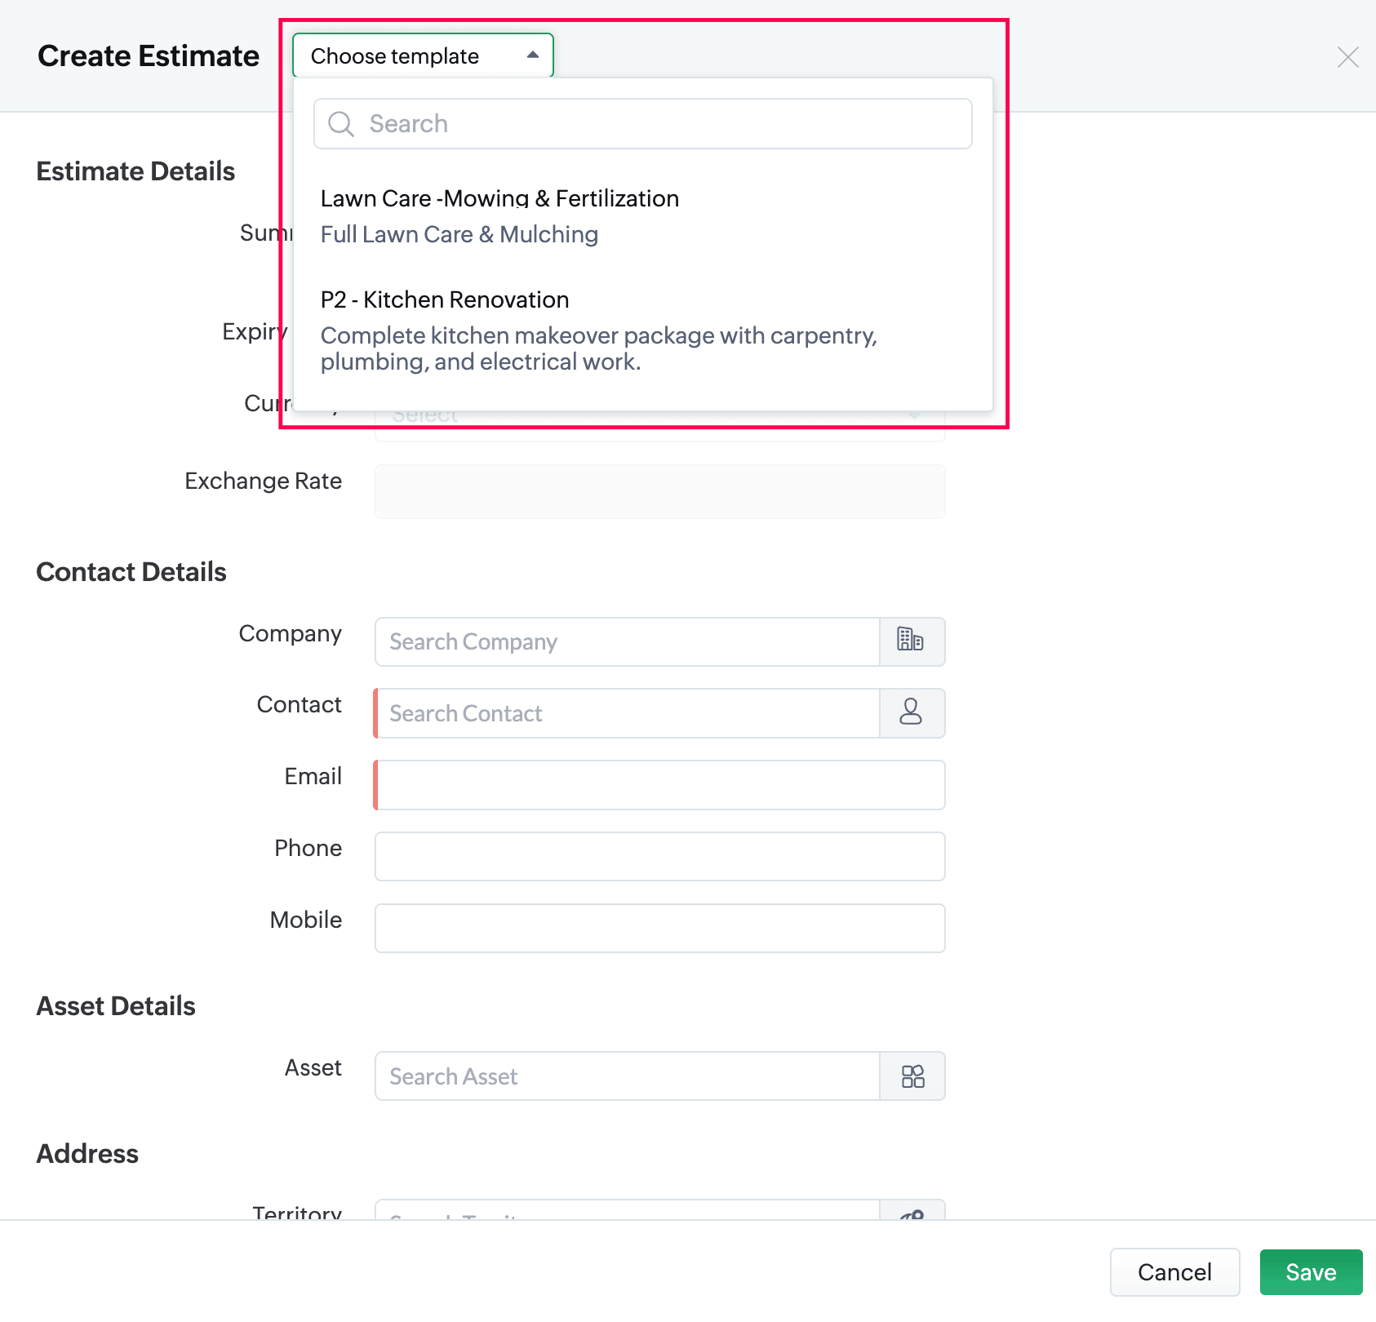The width and height of the screenshot is (1376, 1322).
Task: Click the Exchange Rate field
Action: coord(659,491)
